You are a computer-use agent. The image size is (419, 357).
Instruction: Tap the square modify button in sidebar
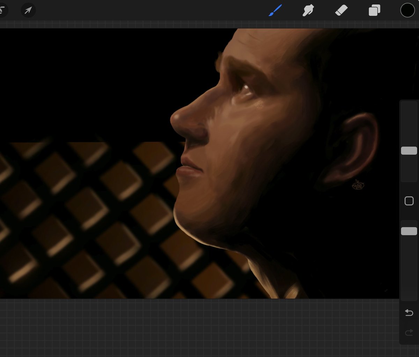click(x=409, y=201)
